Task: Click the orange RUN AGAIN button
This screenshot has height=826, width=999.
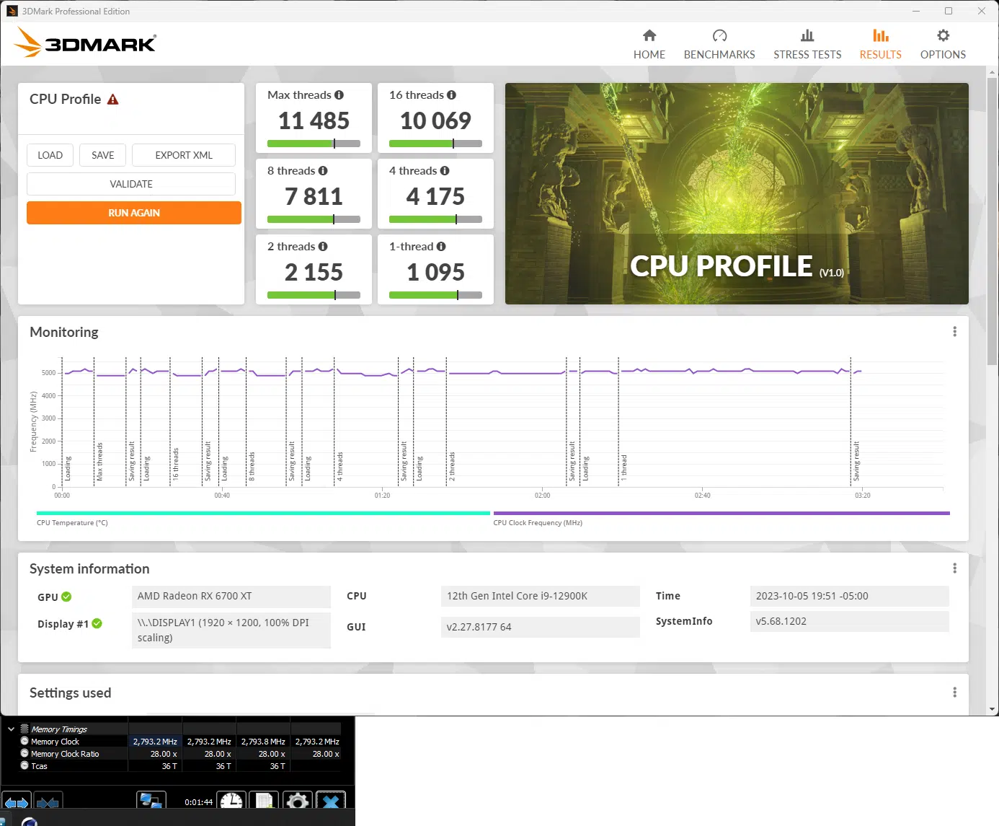Action: [x=134, y=213]
